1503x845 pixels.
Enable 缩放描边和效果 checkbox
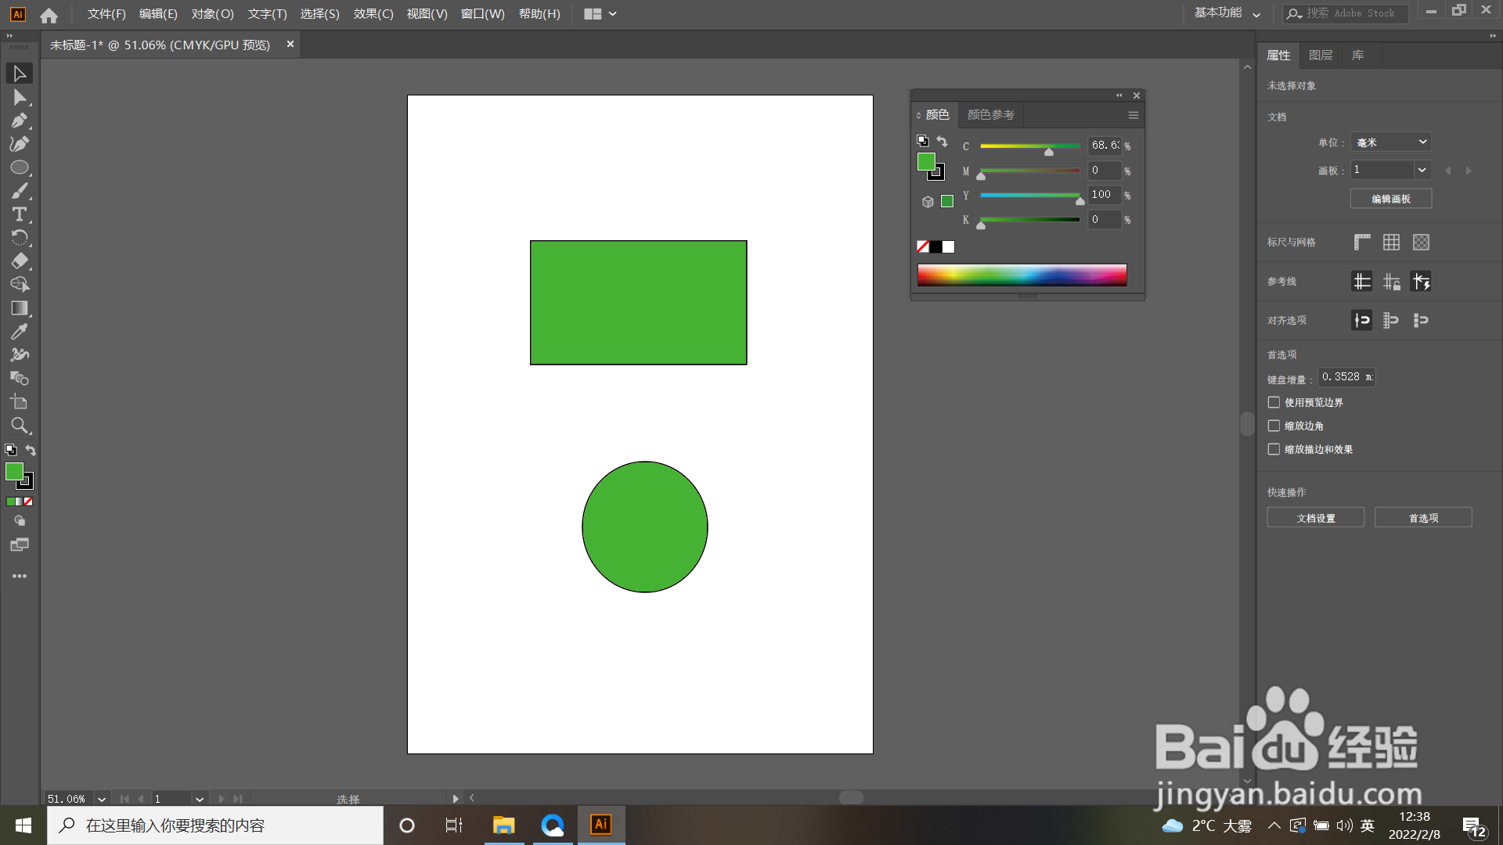click(1274, 449)
